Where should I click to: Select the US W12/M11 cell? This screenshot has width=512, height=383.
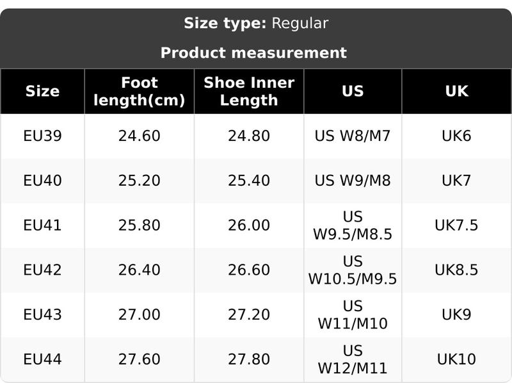tap(353, 360)
